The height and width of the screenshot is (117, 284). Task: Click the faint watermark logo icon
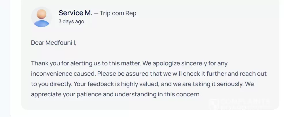213,104
